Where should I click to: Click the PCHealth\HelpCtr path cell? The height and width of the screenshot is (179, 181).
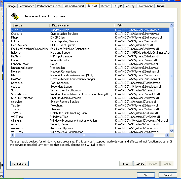(x=142, y=53)
